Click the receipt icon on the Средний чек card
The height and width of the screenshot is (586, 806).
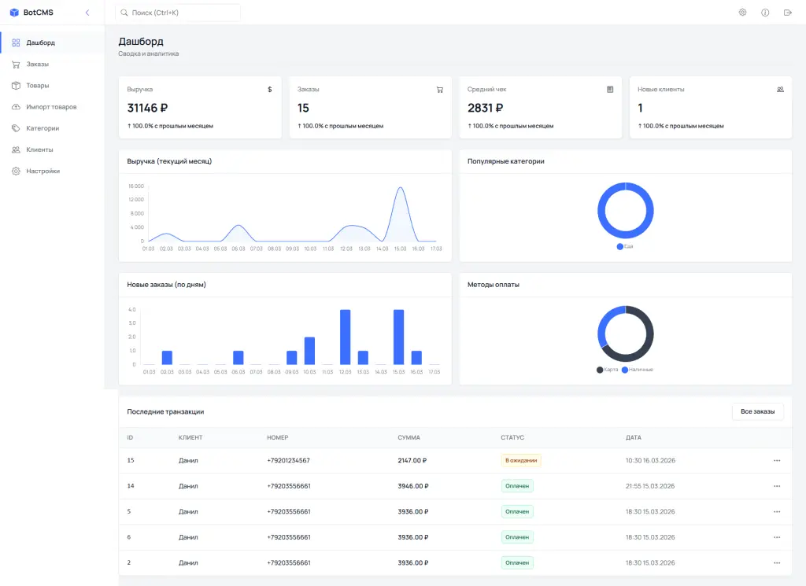click(610, 90)
